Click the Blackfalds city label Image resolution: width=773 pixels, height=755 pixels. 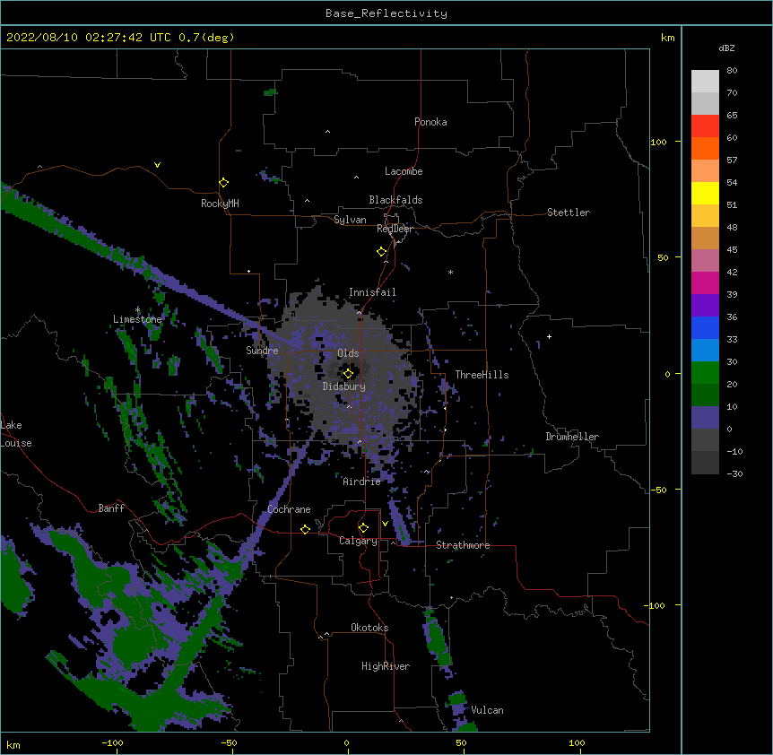click(x=395, y=200)
